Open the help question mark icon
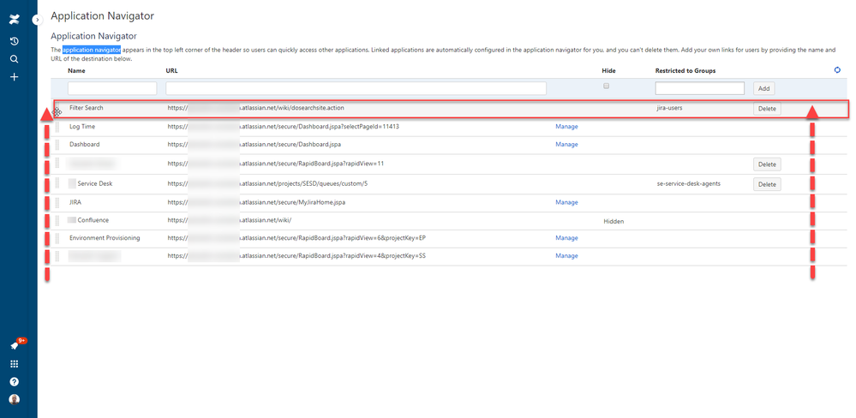 coord(15,381)
